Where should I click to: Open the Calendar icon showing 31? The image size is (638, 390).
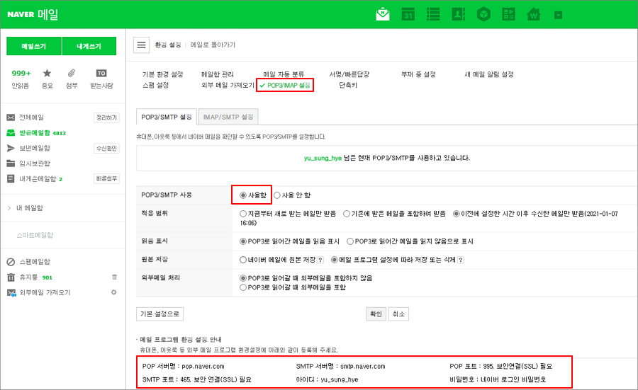(408, 14)
